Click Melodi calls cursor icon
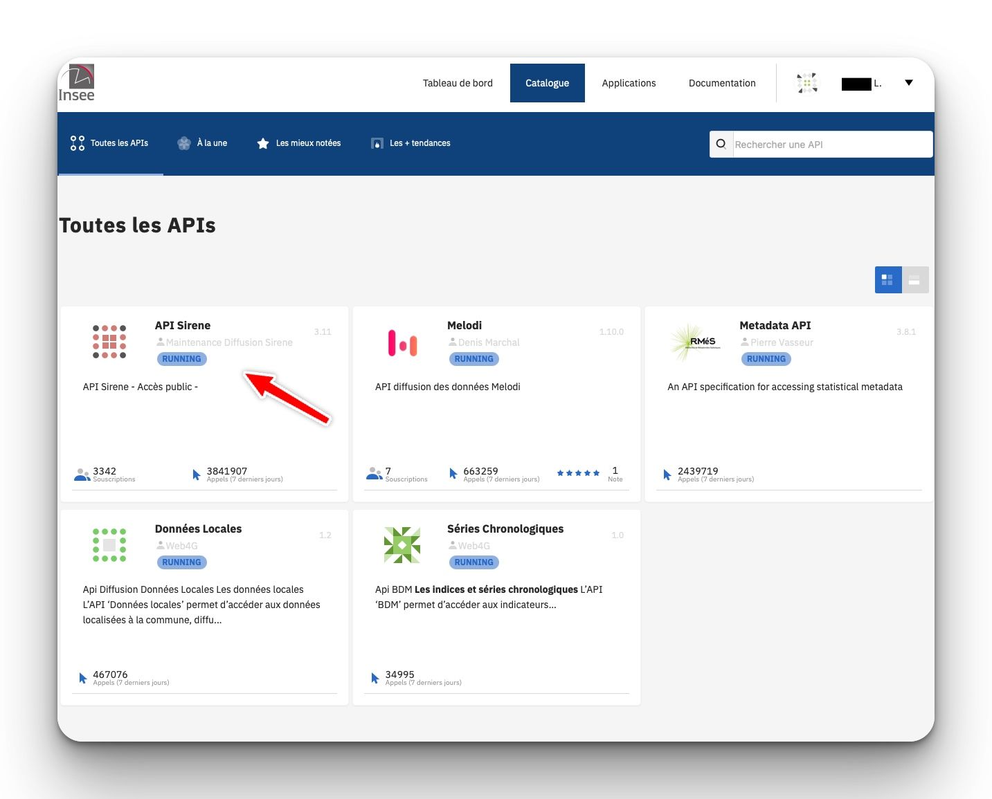The height and width of the screenshot is (799, 992). pyautogui.click(x=453, y=474)
